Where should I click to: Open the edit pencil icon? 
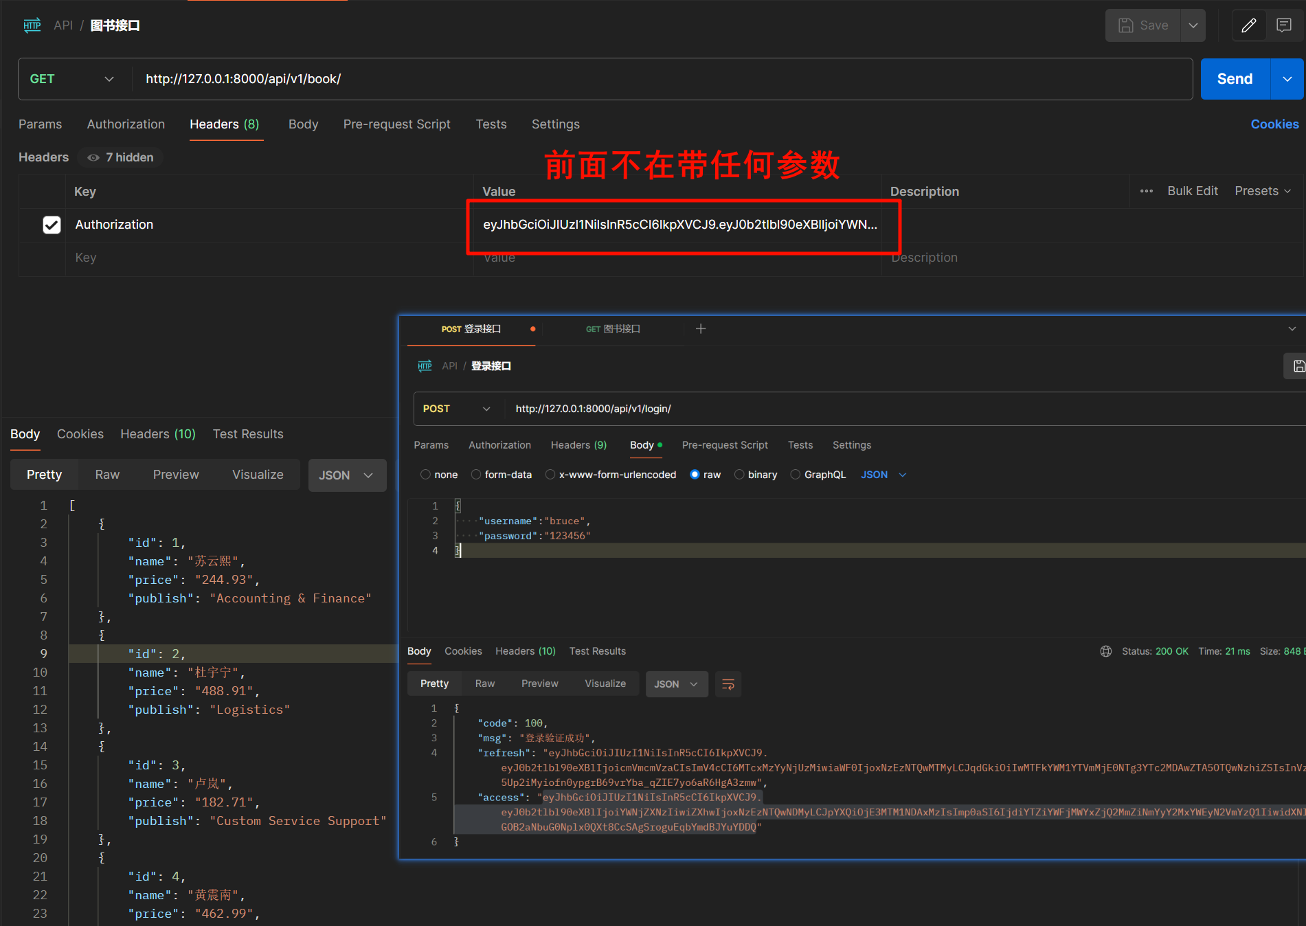coord(1249,25)
